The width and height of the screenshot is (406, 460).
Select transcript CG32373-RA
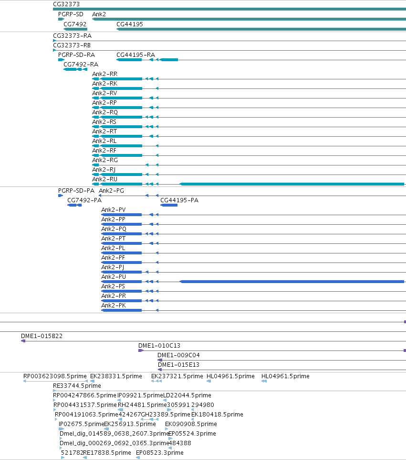[73, 36]
